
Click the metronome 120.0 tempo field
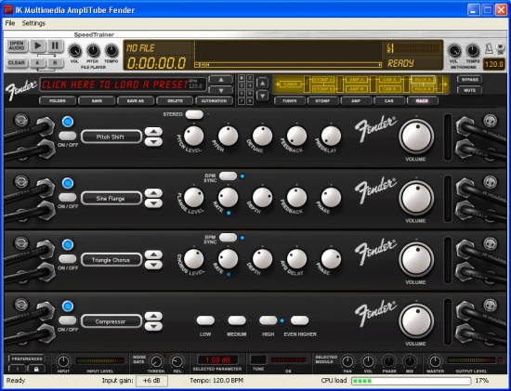(493, 64)
